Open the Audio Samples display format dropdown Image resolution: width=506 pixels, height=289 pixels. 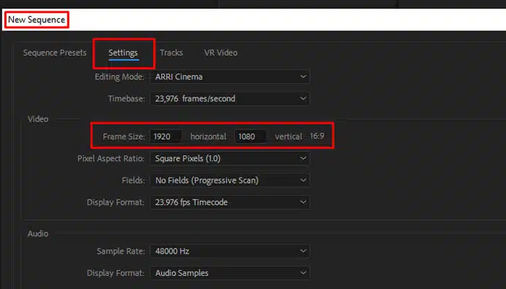tap(230, 273)
